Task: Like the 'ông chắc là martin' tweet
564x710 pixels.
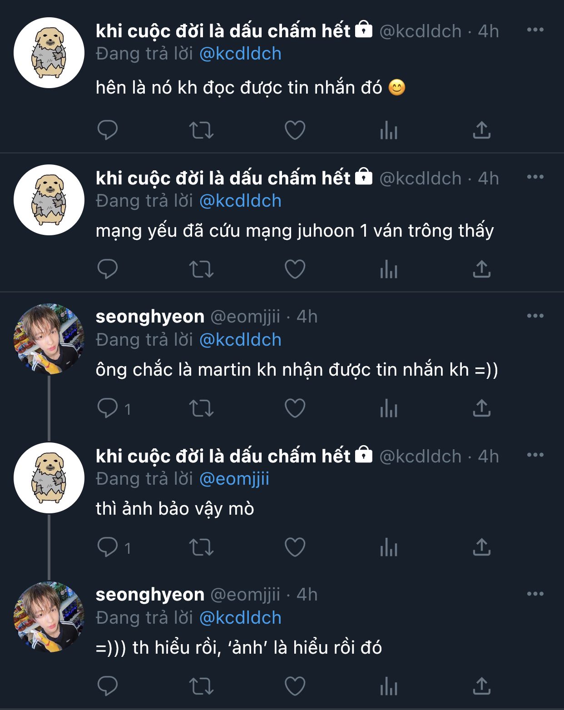Action: click(x=295, y=408)
